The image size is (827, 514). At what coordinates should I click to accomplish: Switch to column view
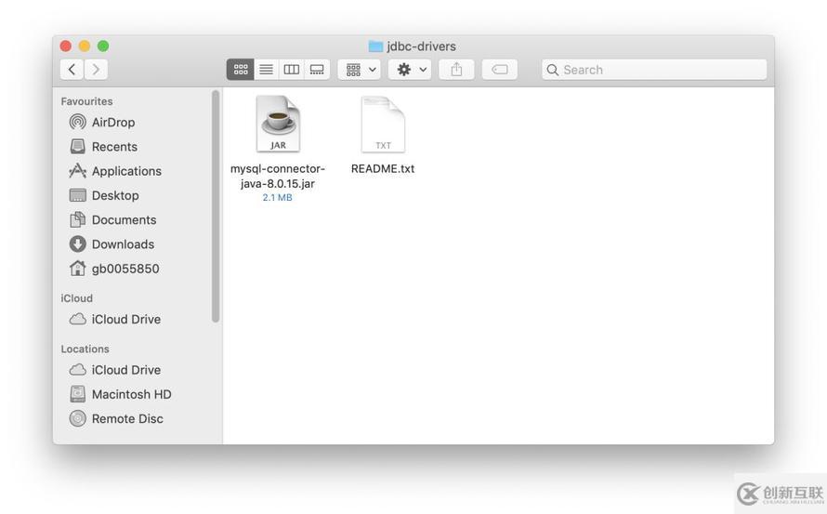coord(291,69)
